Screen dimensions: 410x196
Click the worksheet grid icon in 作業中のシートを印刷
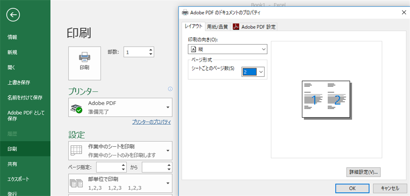click(76, 150)
